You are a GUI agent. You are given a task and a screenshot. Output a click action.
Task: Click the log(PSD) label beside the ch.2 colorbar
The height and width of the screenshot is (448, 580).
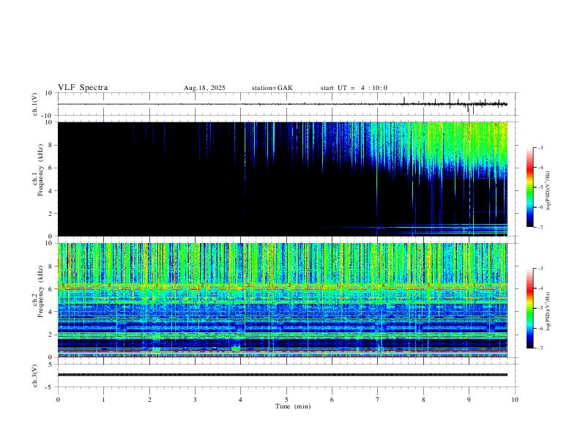549,312
